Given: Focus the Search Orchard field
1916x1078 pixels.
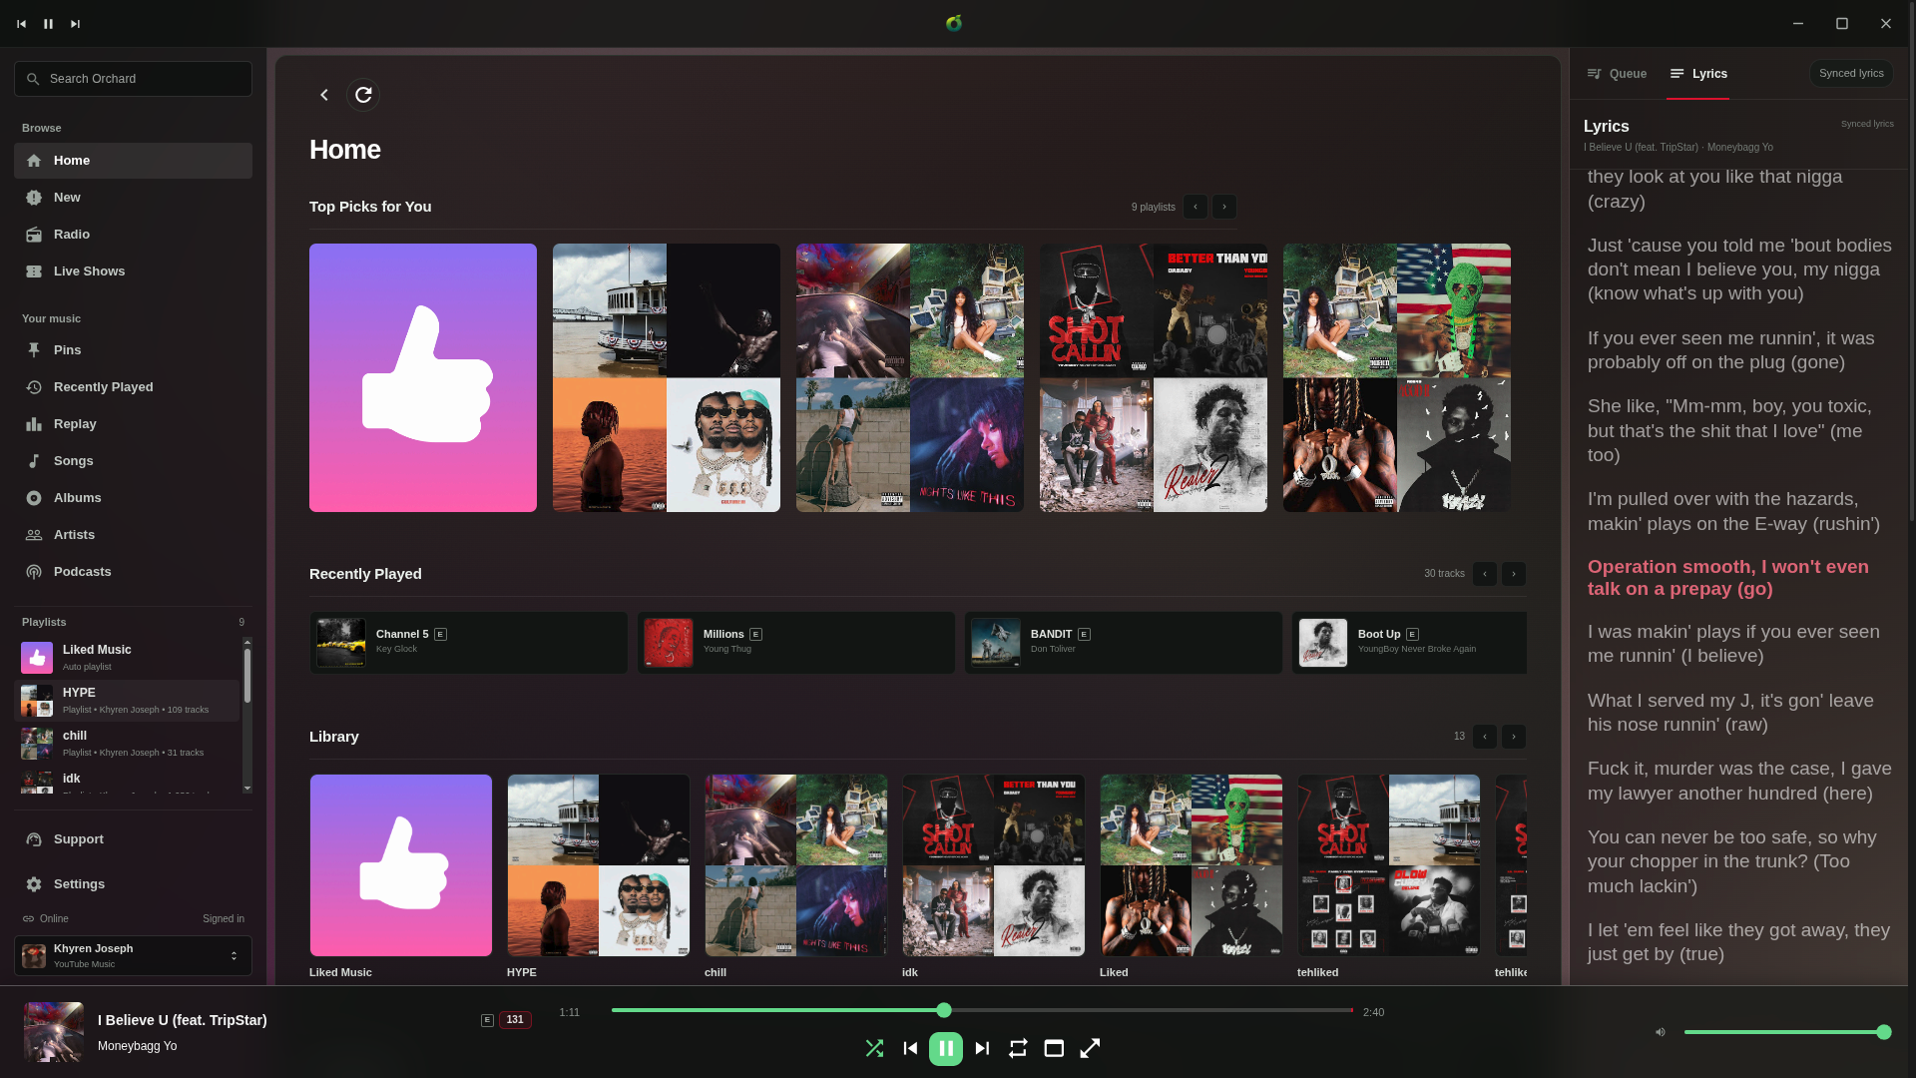Looking at the screenshot, I should click(x=133, y=79).
